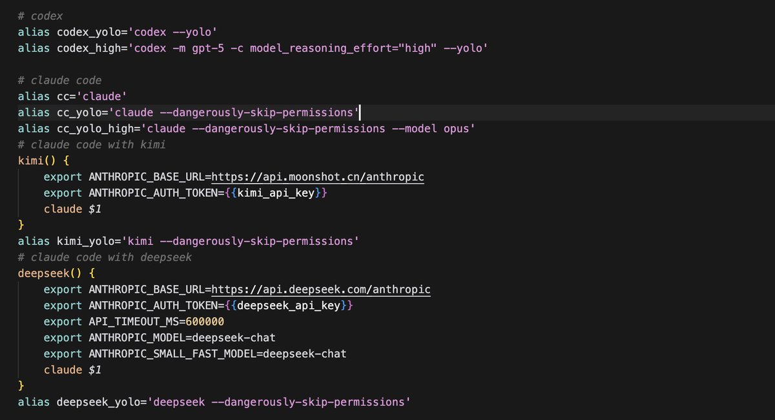Viewport: 775px width, 420px height.
Task: Click 'claude $1' inside kimi function
Action: 73,209
